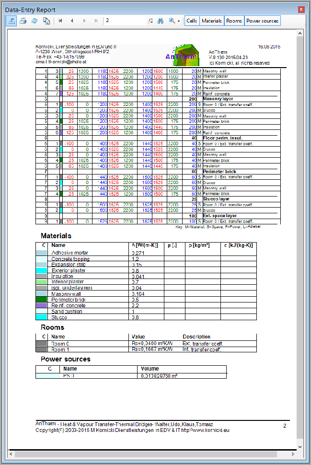Toggle the Materials section button

coord(211,21)
